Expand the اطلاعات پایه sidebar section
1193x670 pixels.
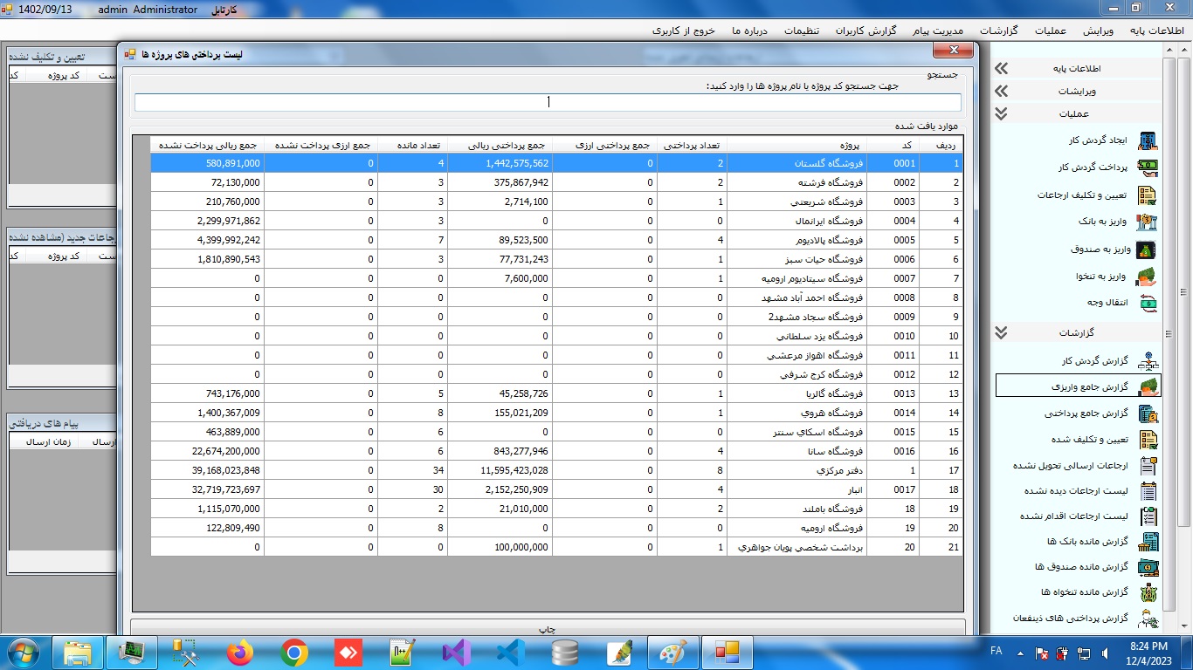tap(1001, 69)
